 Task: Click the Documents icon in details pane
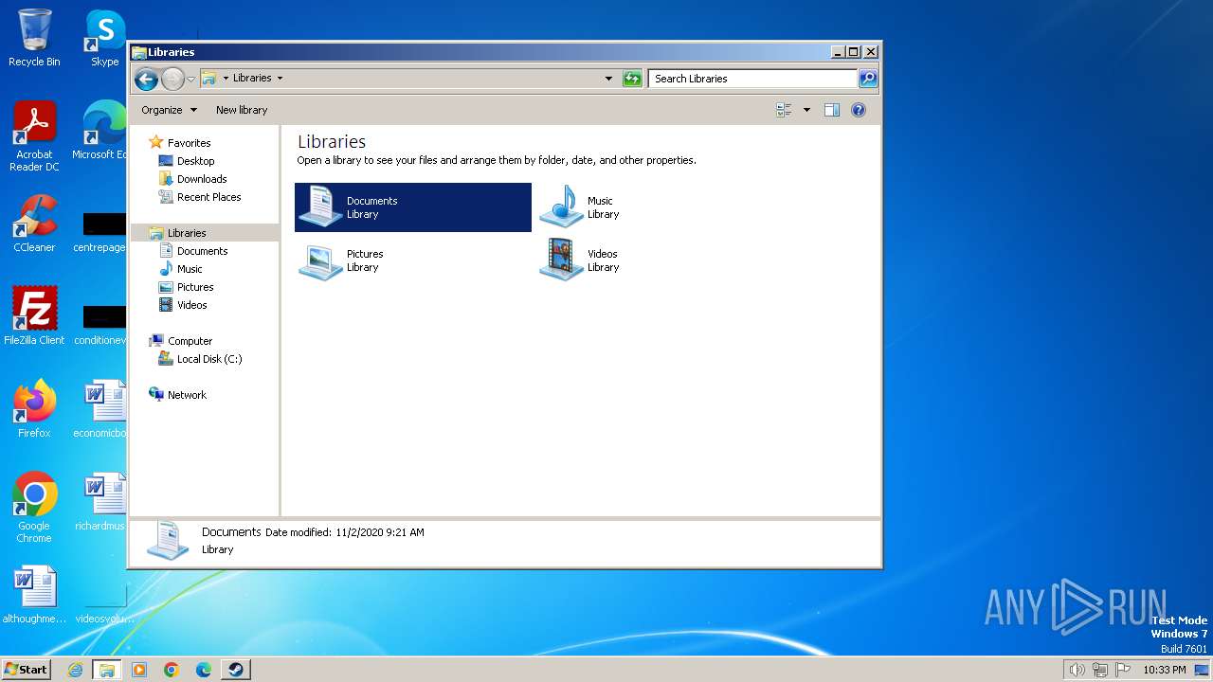coord(168,540)
